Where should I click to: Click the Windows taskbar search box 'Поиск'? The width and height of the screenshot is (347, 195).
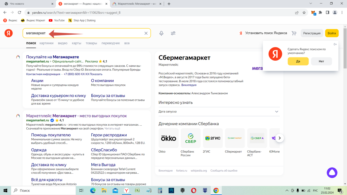(x=43, y=190)
